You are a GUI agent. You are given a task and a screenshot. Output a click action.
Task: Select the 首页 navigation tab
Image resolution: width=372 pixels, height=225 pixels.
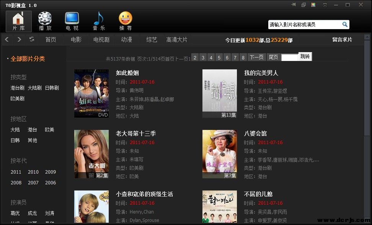tap(51, 40)
